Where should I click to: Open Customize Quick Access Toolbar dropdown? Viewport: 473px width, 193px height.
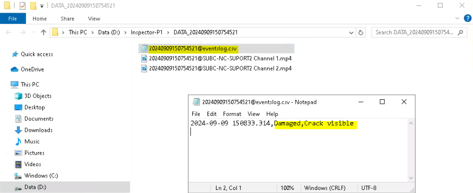tap(42, 6)
